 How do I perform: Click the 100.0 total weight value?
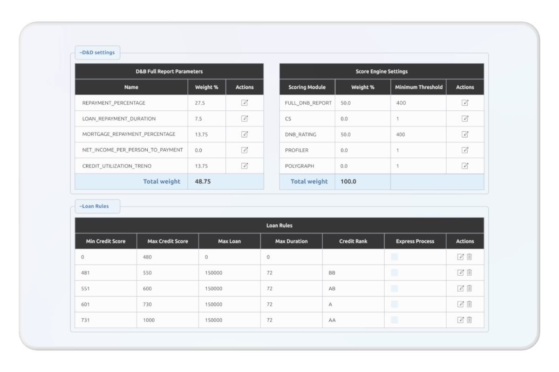pos(348,182)
